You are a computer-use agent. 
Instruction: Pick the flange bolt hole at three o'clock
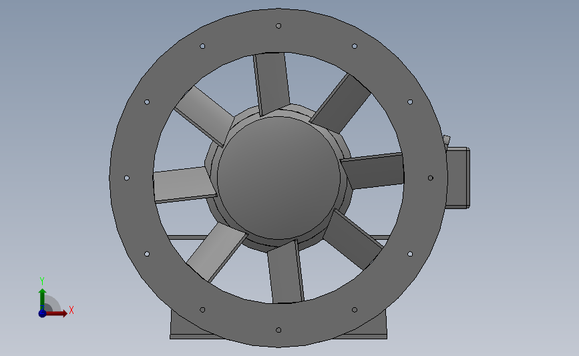pos(431,178)
